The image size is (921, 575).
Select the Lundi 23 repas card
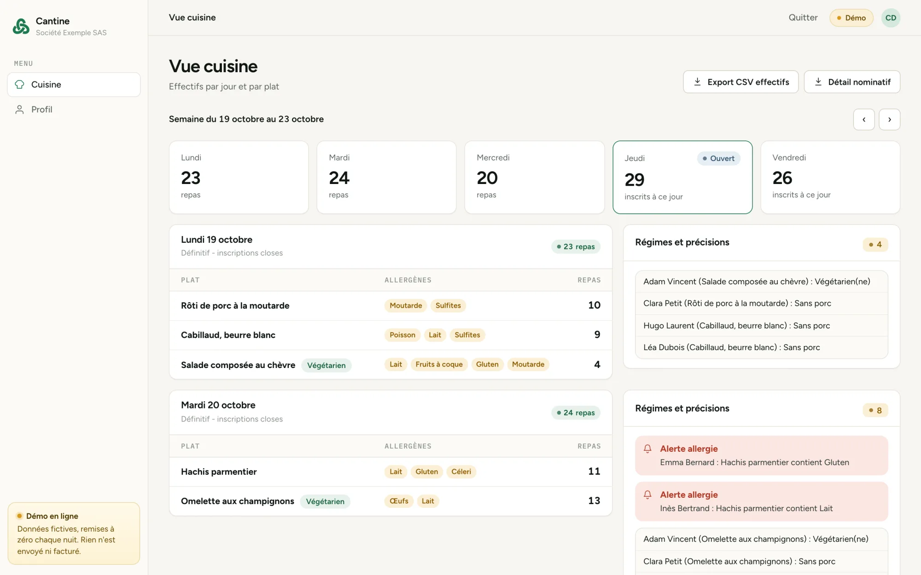coord(239,177)
